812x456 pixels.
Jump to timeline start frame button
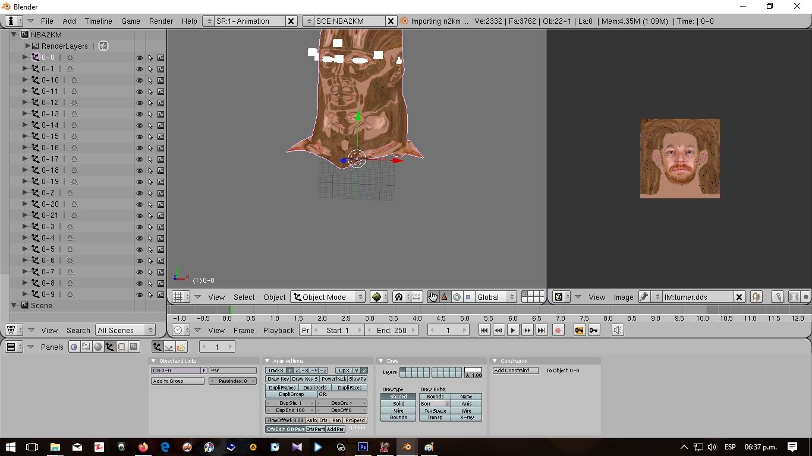click(484, 330)
